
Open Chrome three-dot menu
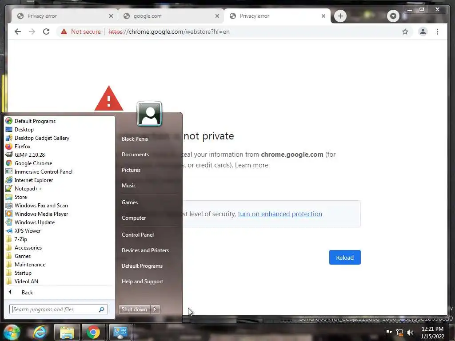point(437,32)
